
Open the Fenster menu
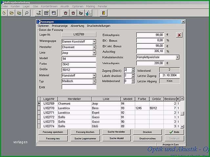(102, 6)
